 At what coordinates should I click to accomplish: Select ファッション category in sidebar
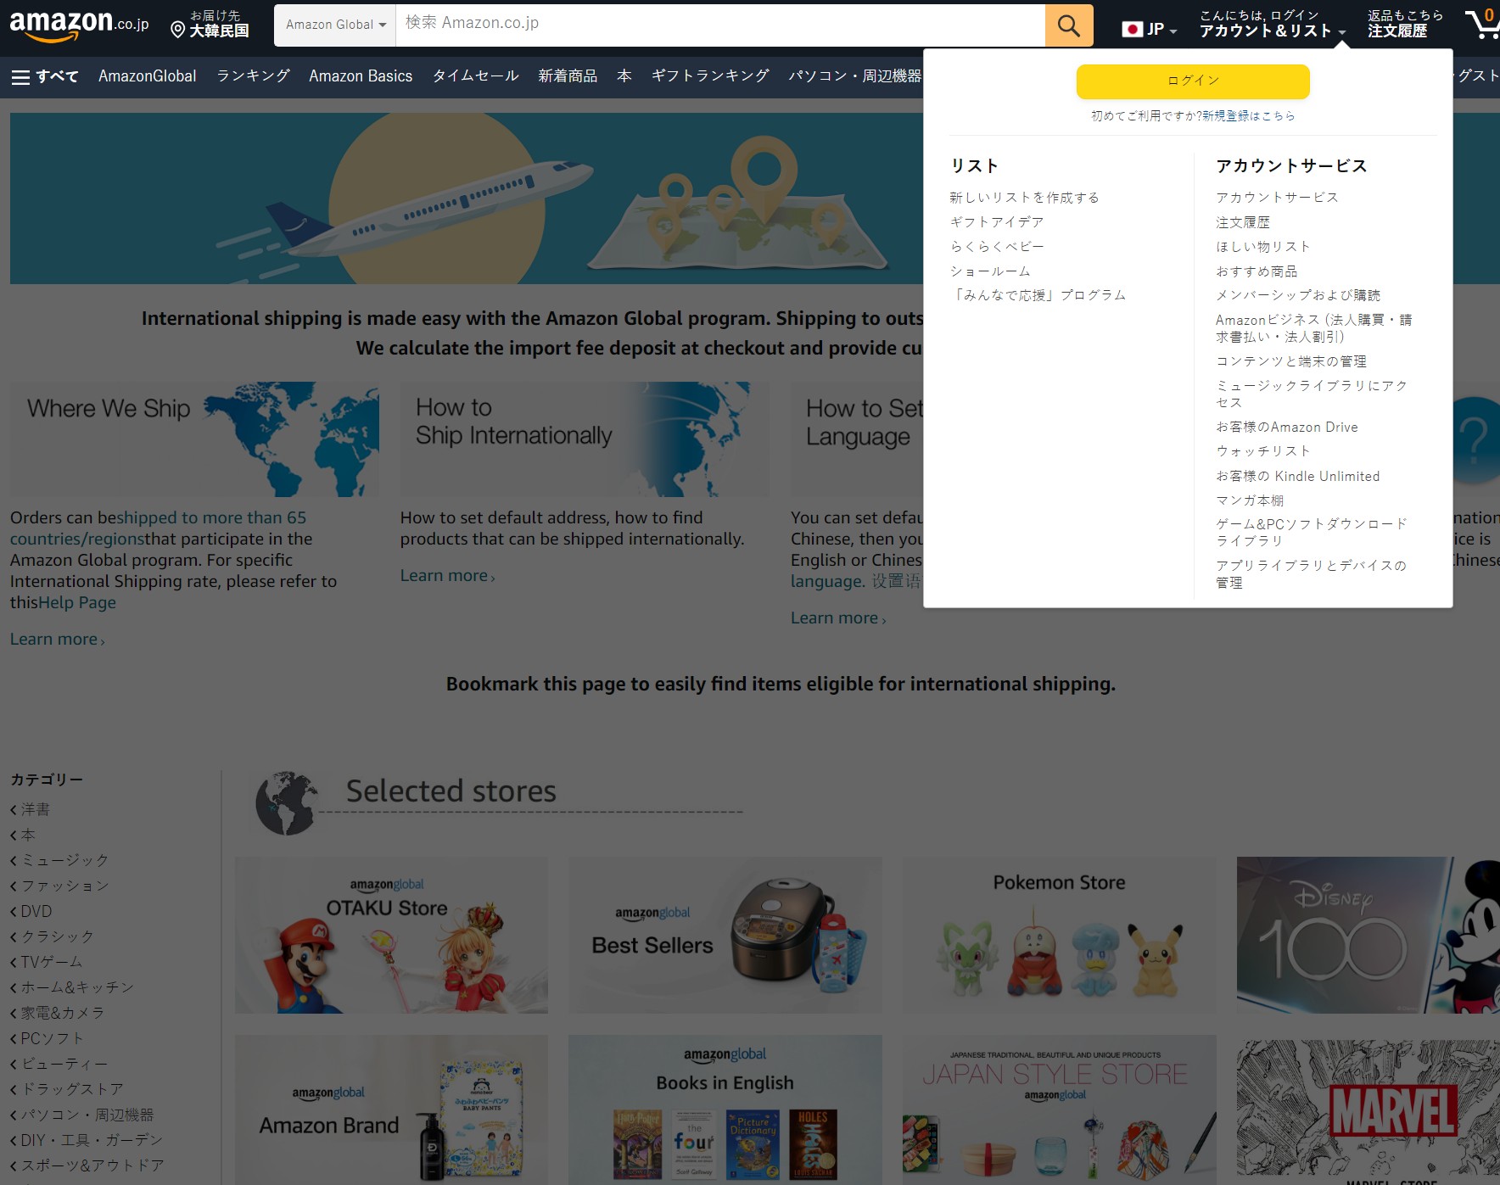point(64,886)
